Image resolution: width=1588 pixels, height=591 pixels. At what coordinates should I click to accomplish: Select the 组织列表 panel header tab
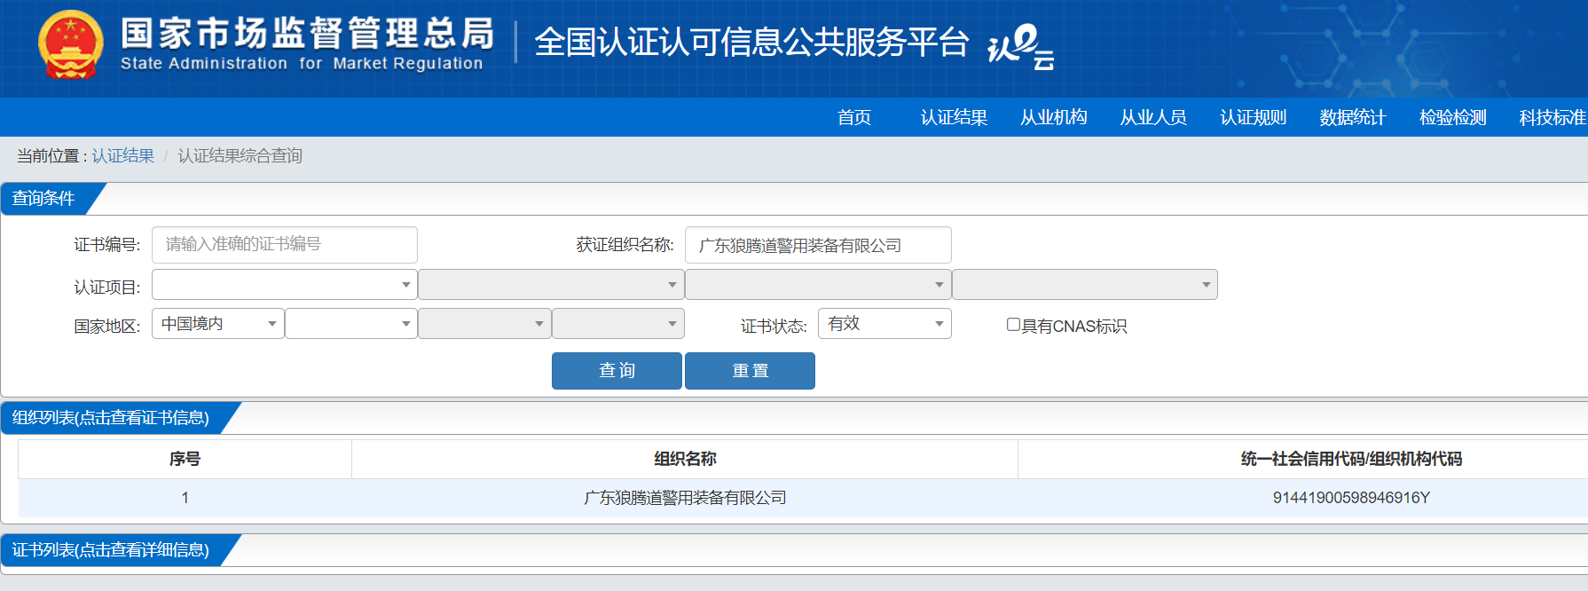click(111, 418)
